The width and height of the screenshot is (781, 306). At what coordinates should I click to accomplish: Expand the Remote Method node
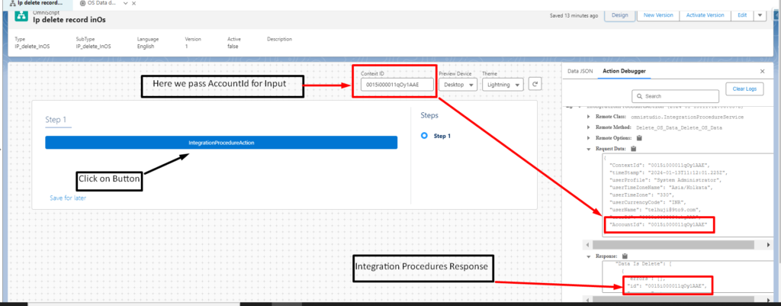pos(588,127)
